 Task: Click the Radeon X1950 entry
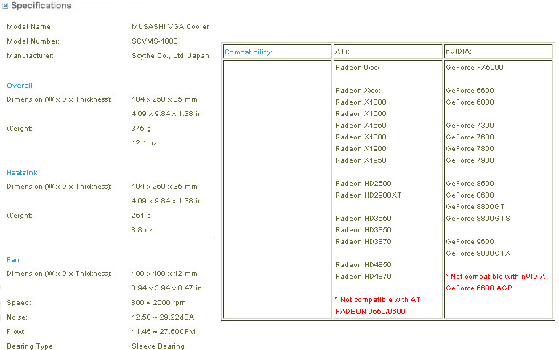click(361, 160)
